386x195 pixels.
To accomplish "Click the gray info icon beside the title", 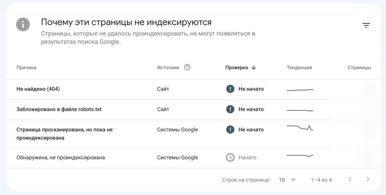I will pyautogui.click(x=23, y=24).
